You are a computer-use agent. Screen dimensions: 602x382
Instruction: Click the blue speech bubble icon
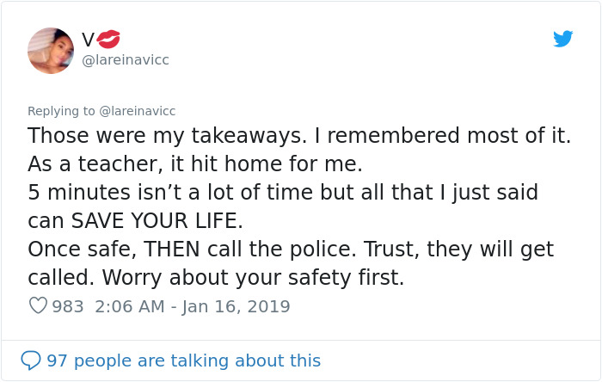click(32, 360)
